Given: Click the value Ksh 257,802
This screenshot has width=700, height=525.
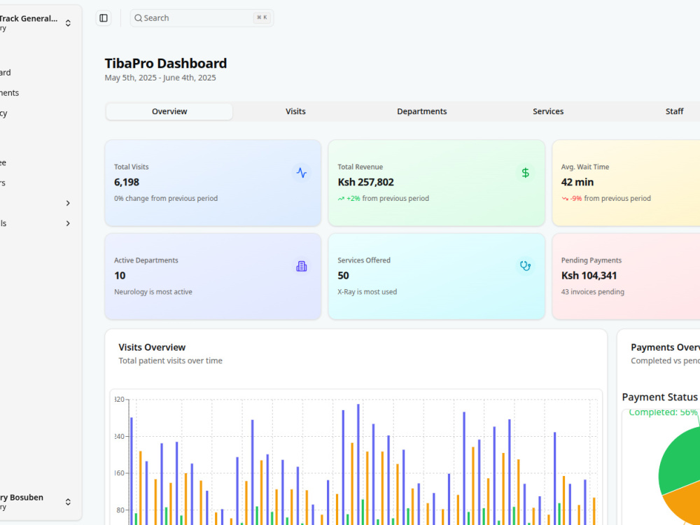Looking at the screenshot, I should pos(365,182).
